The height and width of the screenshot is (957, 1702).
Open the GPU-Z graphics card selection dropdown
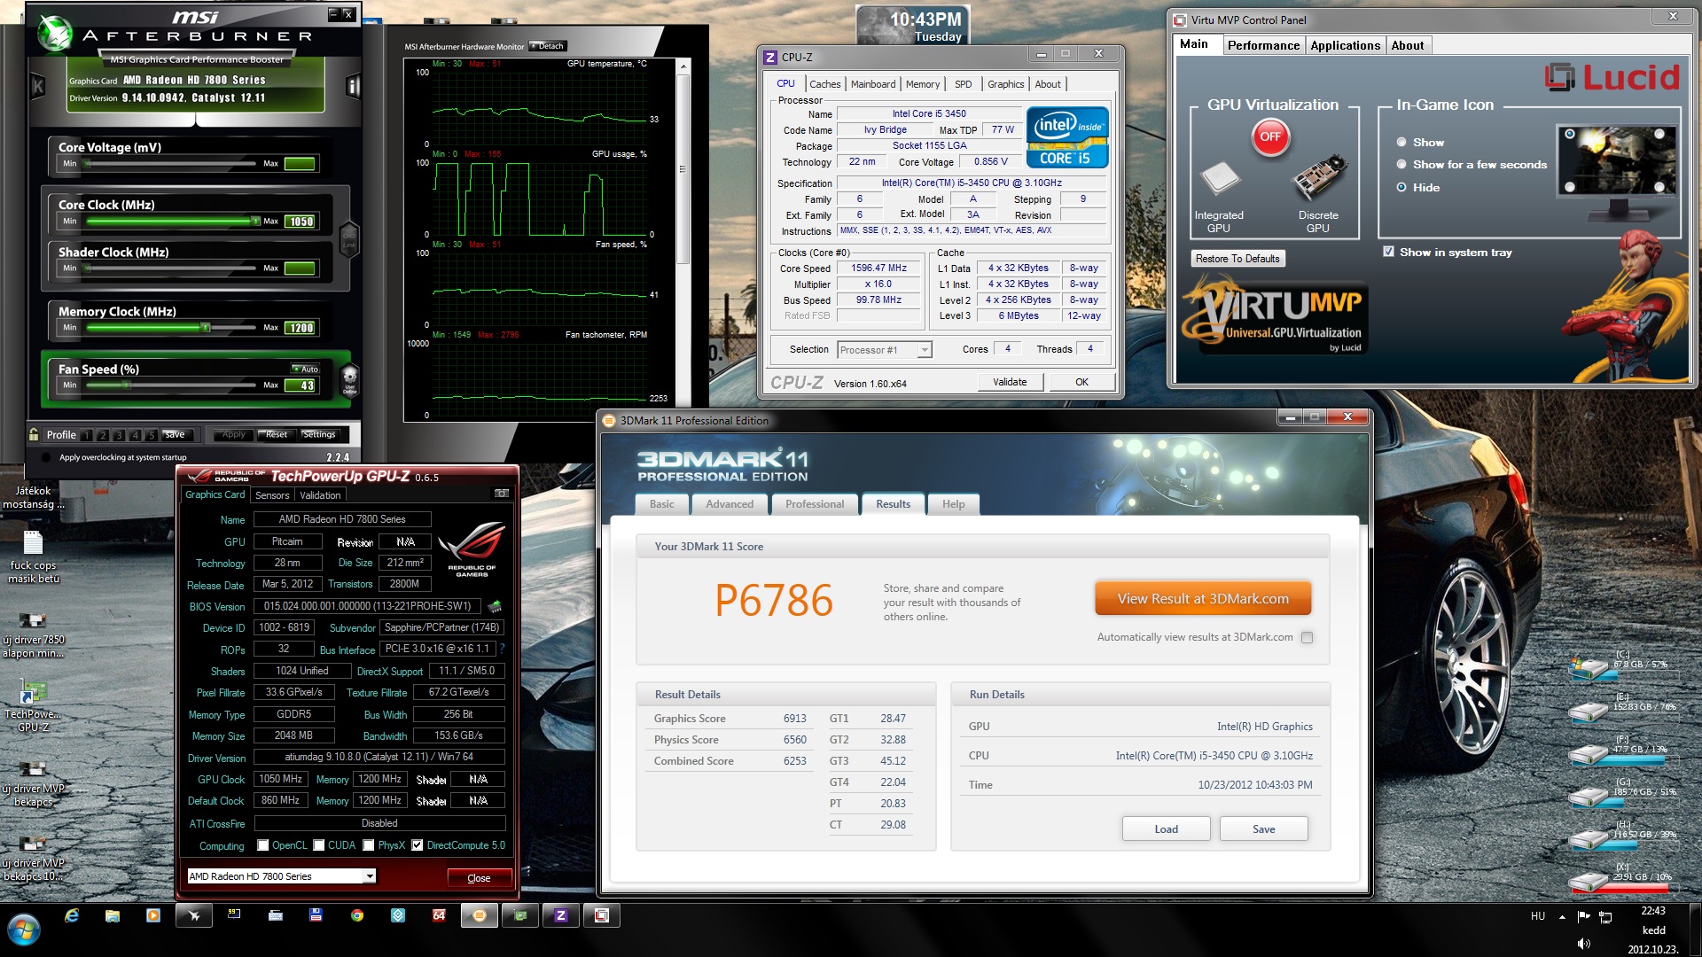370,876
